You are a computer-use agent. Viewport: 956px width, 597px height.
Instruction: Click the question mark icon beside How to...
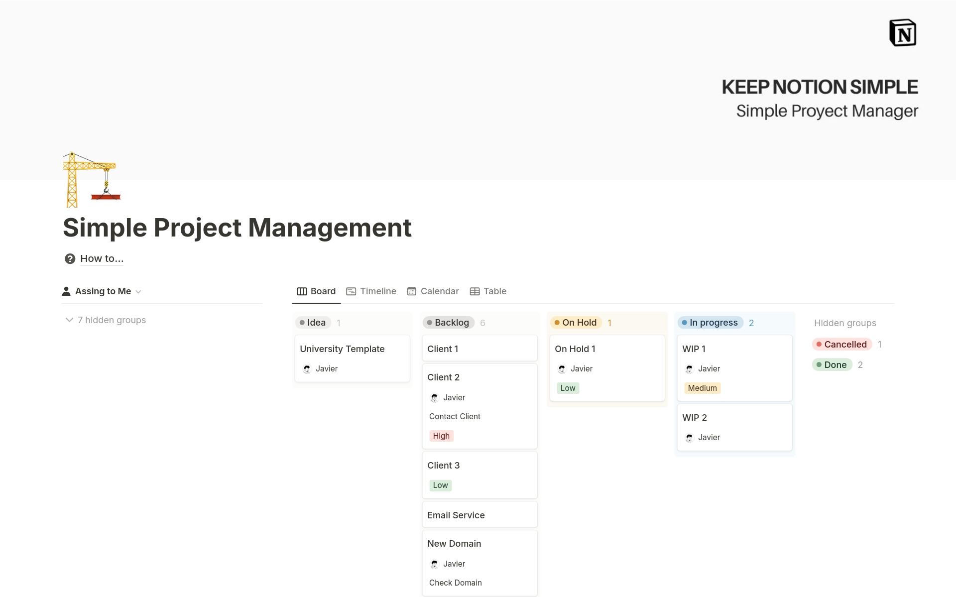coord(70,258)
